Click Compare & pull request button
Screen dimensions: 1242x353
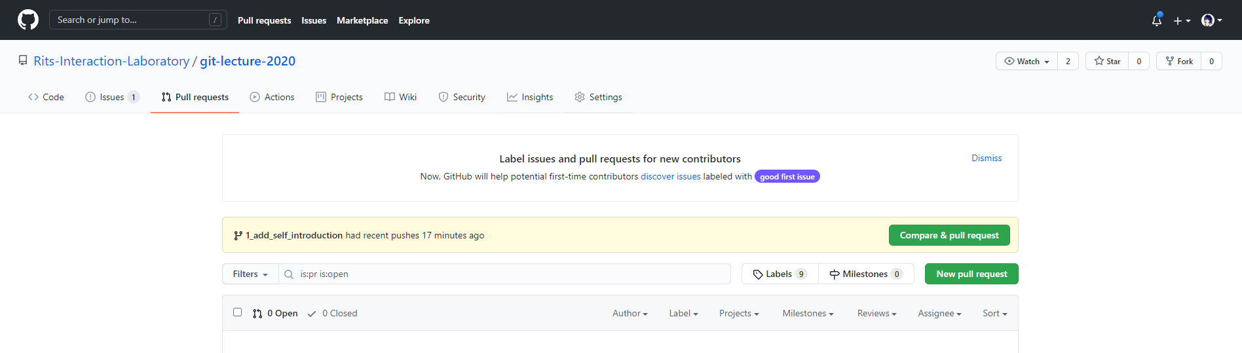click(949, 235)
